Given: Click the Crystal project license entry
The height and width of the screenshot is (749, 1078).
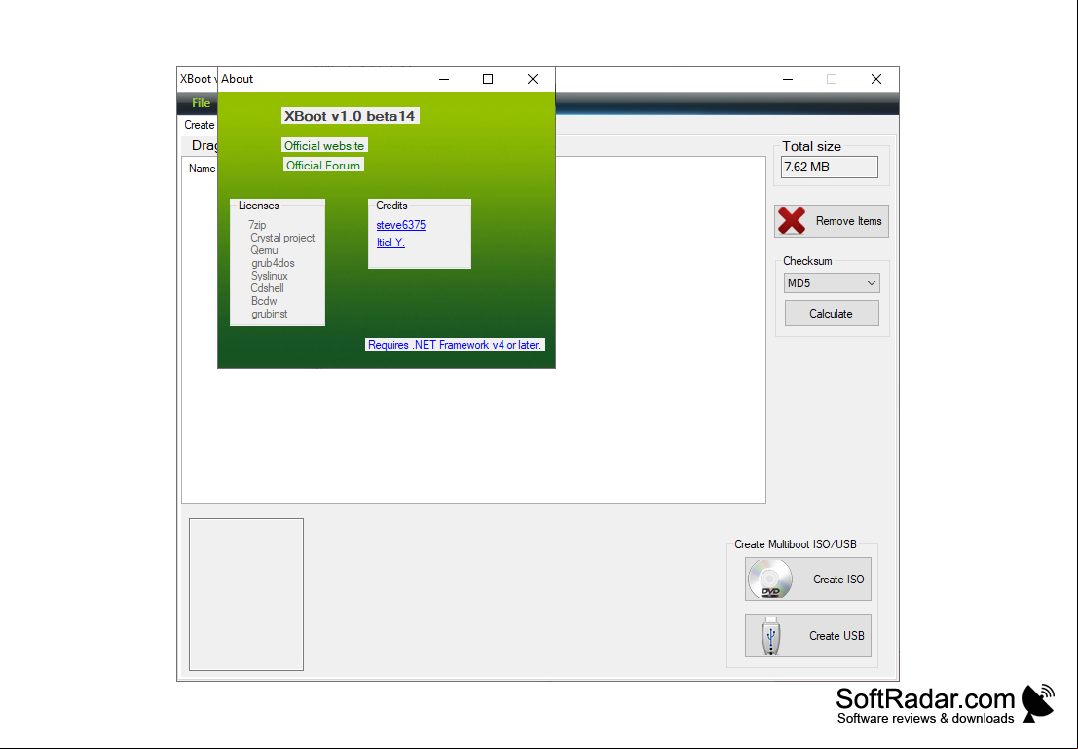Looking at the screenshot, I should [x=282, y=238].
